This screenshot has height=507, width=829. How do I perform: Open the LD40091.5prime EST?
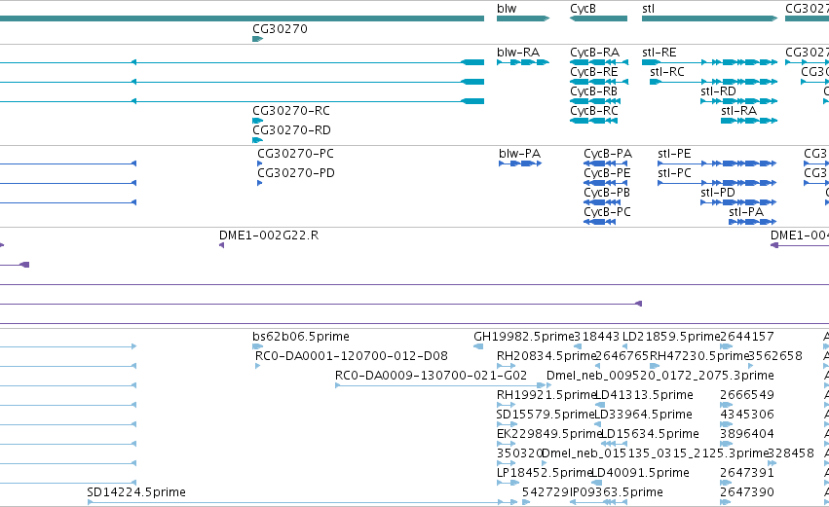(x=596, y=484)
